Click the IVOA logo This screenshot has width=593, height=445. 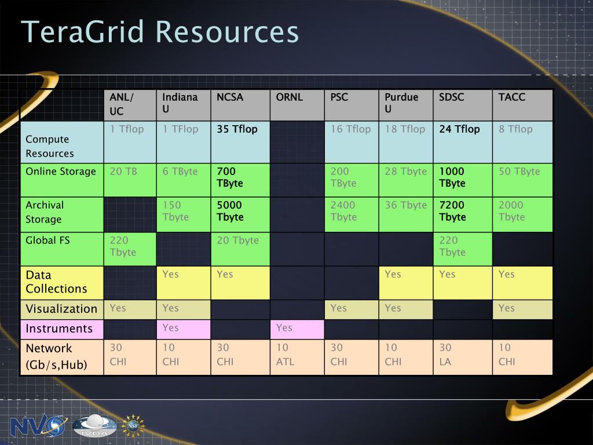94,426
